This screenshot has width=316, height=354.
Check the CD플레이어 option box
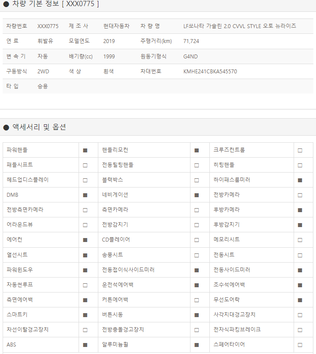(x=197, y=240)
